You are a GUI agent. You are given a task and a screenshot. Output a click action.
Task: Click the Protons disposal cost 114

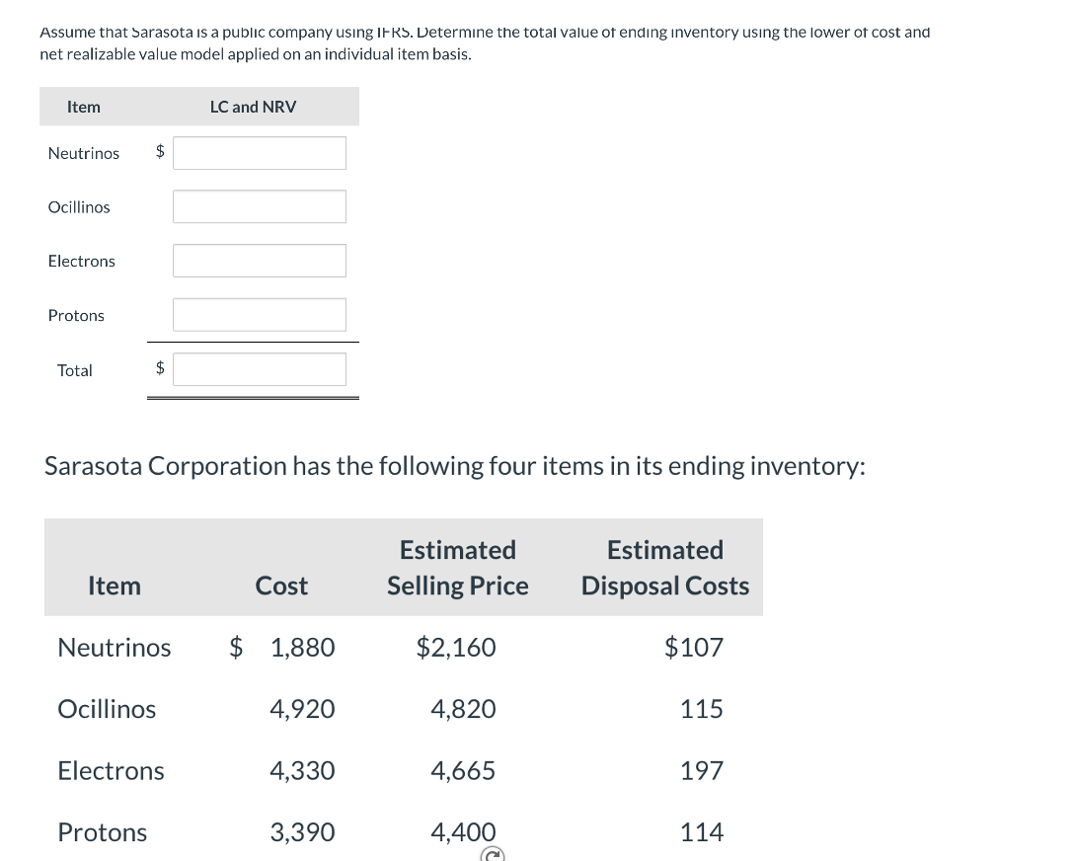701,832
